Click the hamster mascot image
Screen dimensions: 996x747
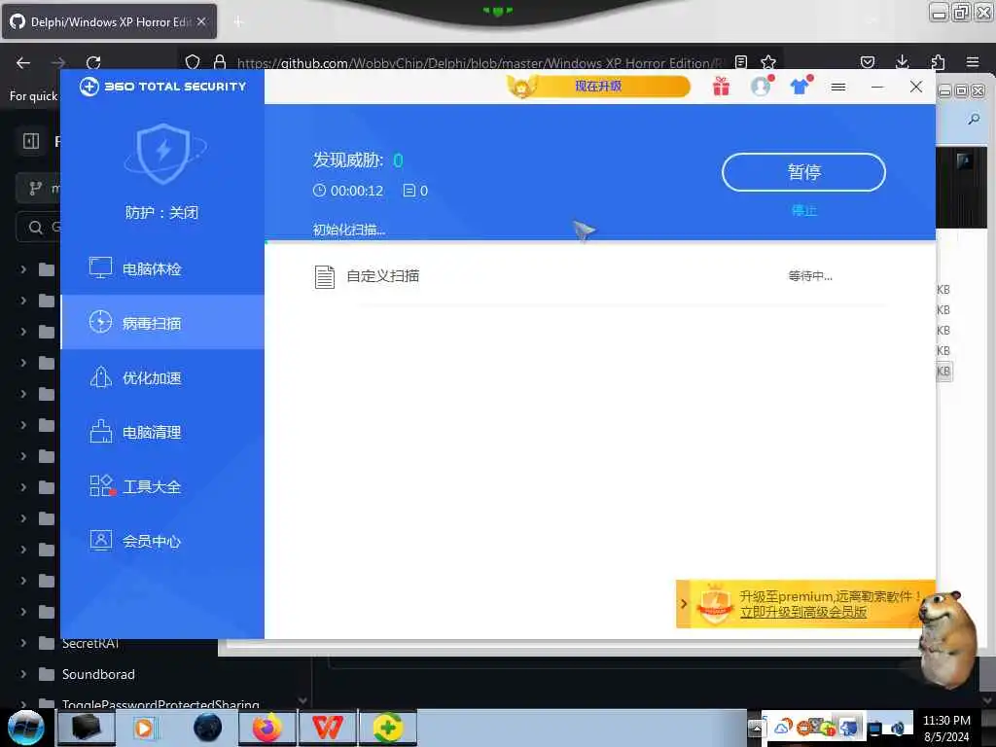(949, 638)
